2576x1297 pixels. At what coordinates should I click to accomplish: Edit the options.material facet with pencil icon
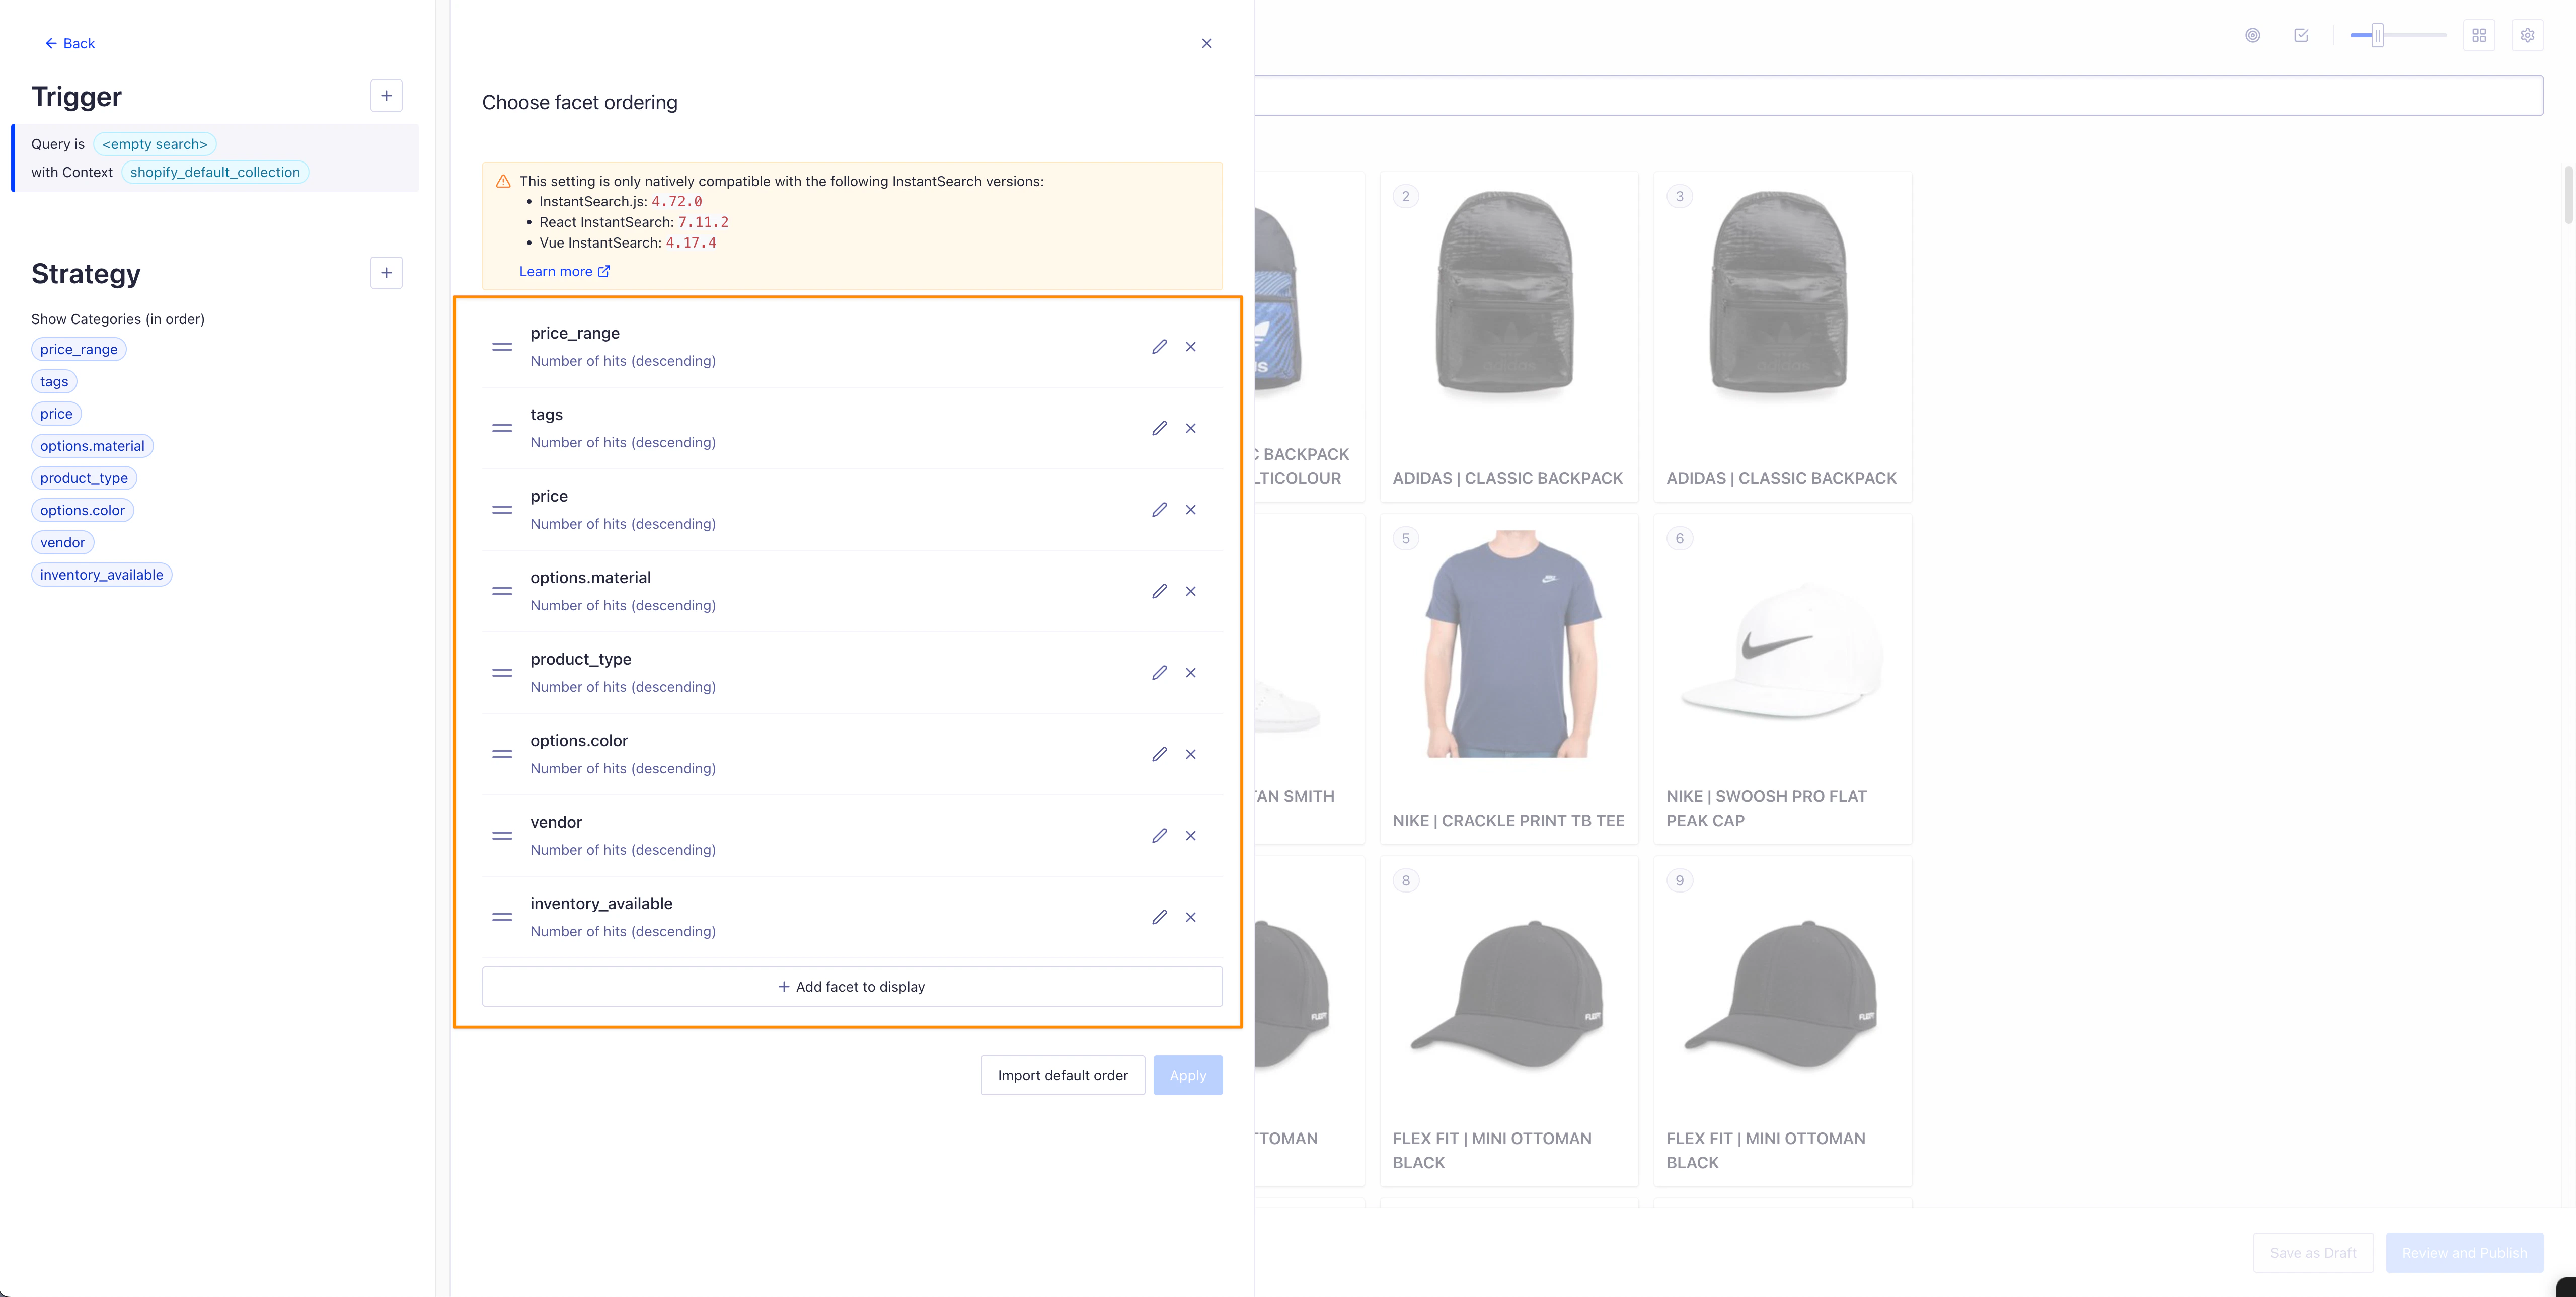(1159, 591)
